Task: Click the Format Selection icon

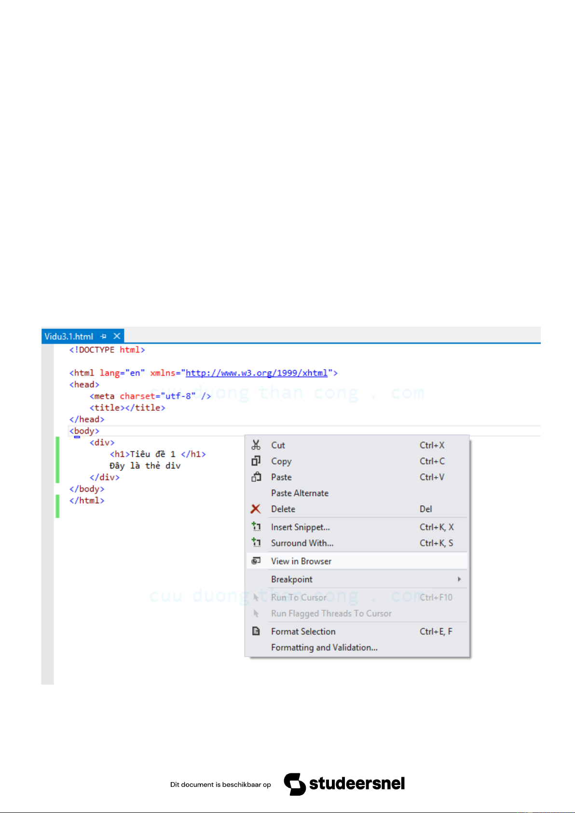Action: pos(256,631)
